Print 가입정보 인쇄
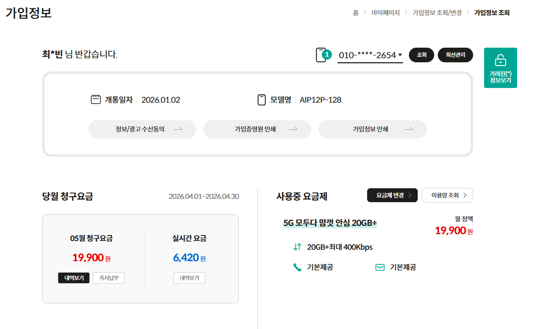The height and width of the screenshot is (329, 557). click(373, 129)
